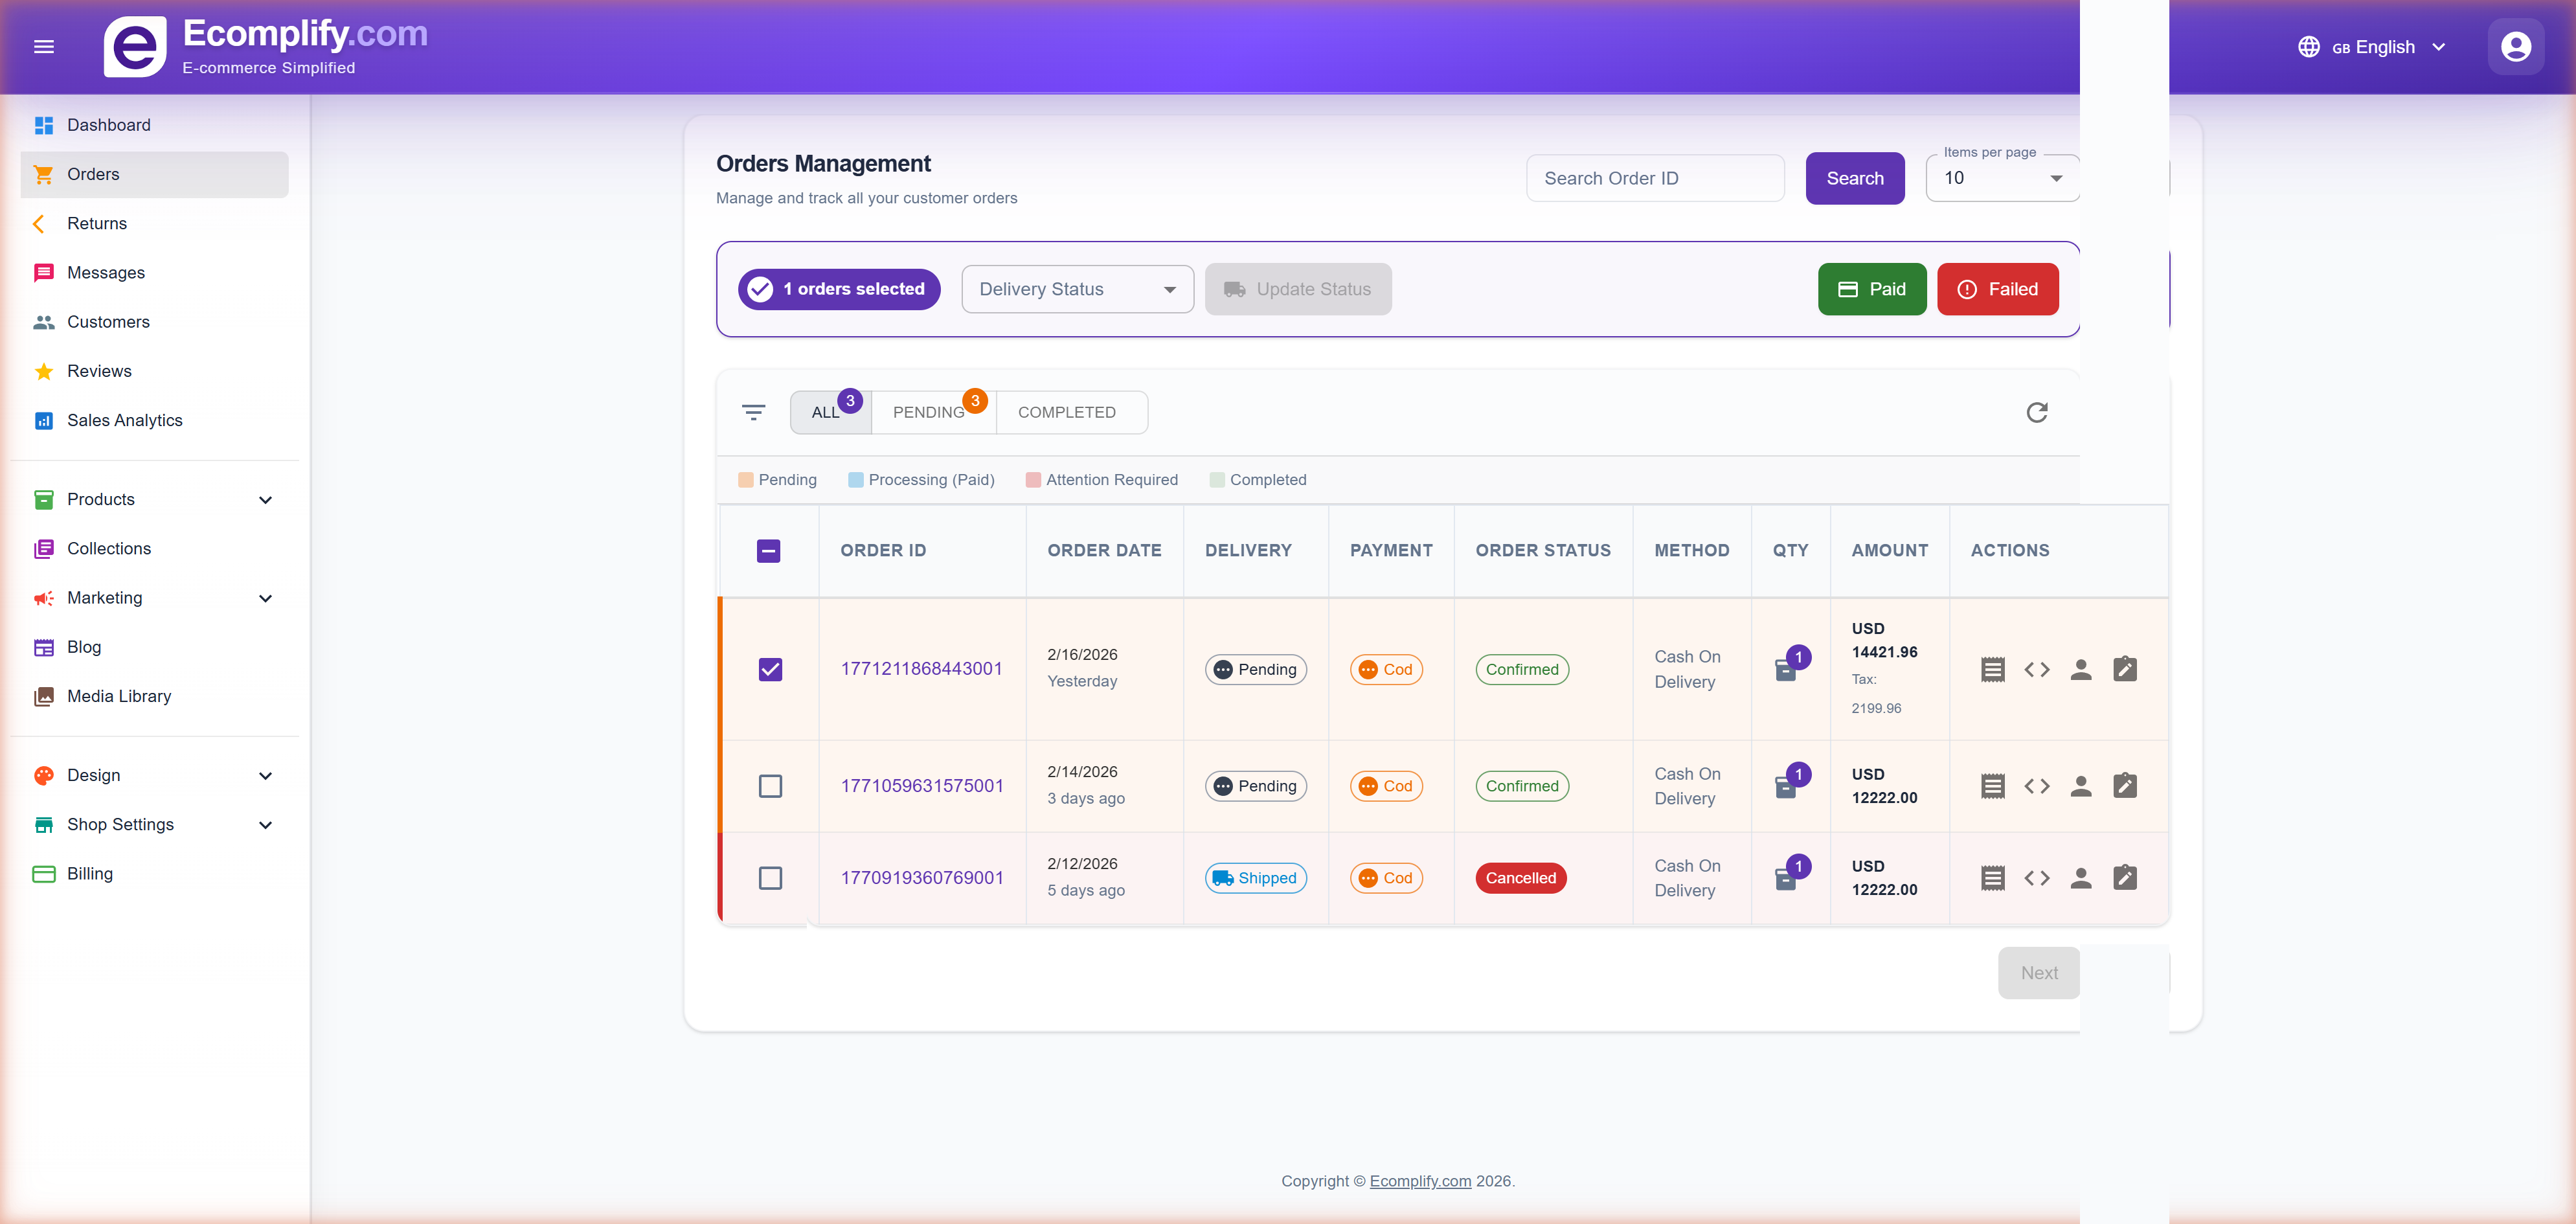View customer details for order 1770919360769001
Viewport: 2576px width, 1224px height.
(x=2081, y=877)
